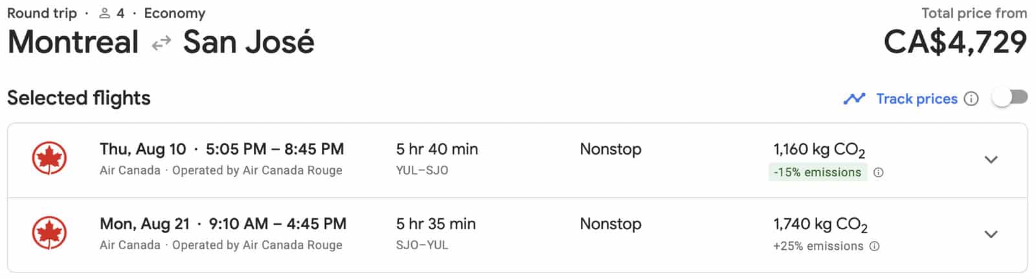Screen dimensions: 1036x279
Task: Toggle the Track prices switch
Action: [x=1009, y=98]
